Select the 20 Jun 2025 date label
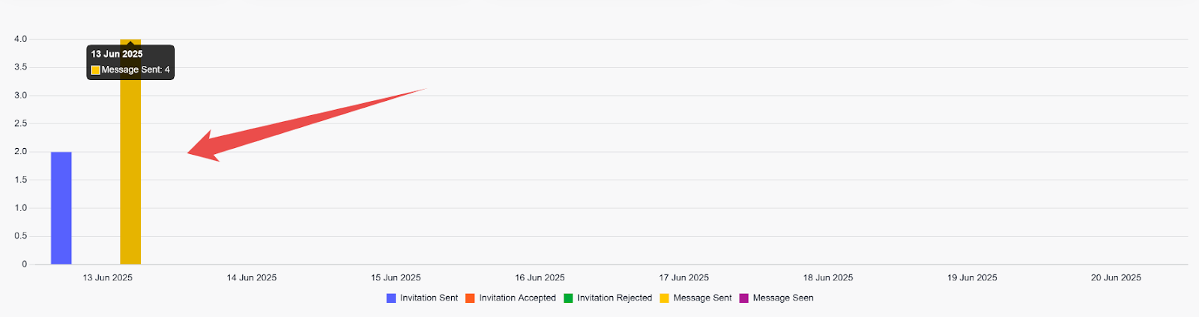 (x=1116, y=278)
